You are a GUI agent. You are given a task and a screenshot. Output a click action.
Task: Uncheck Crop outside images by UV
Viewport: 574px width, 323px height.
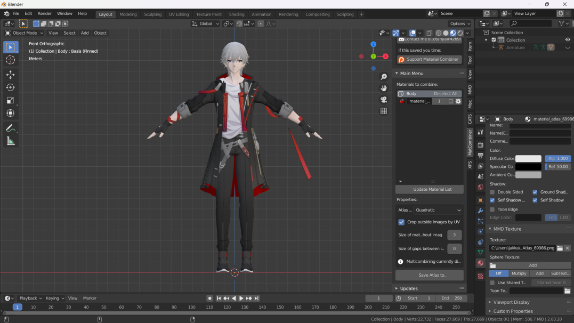click(401, 222)
